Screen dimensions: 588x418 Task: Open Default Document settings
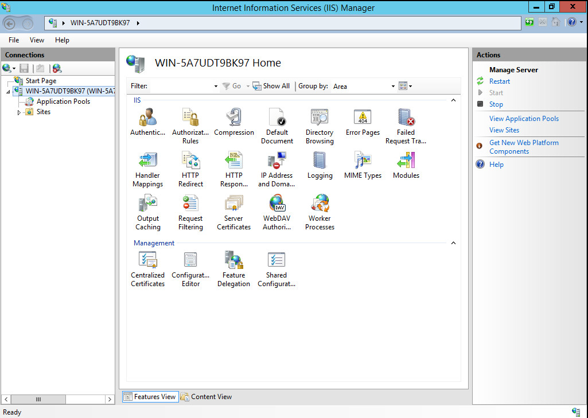(x=277, y=126)
